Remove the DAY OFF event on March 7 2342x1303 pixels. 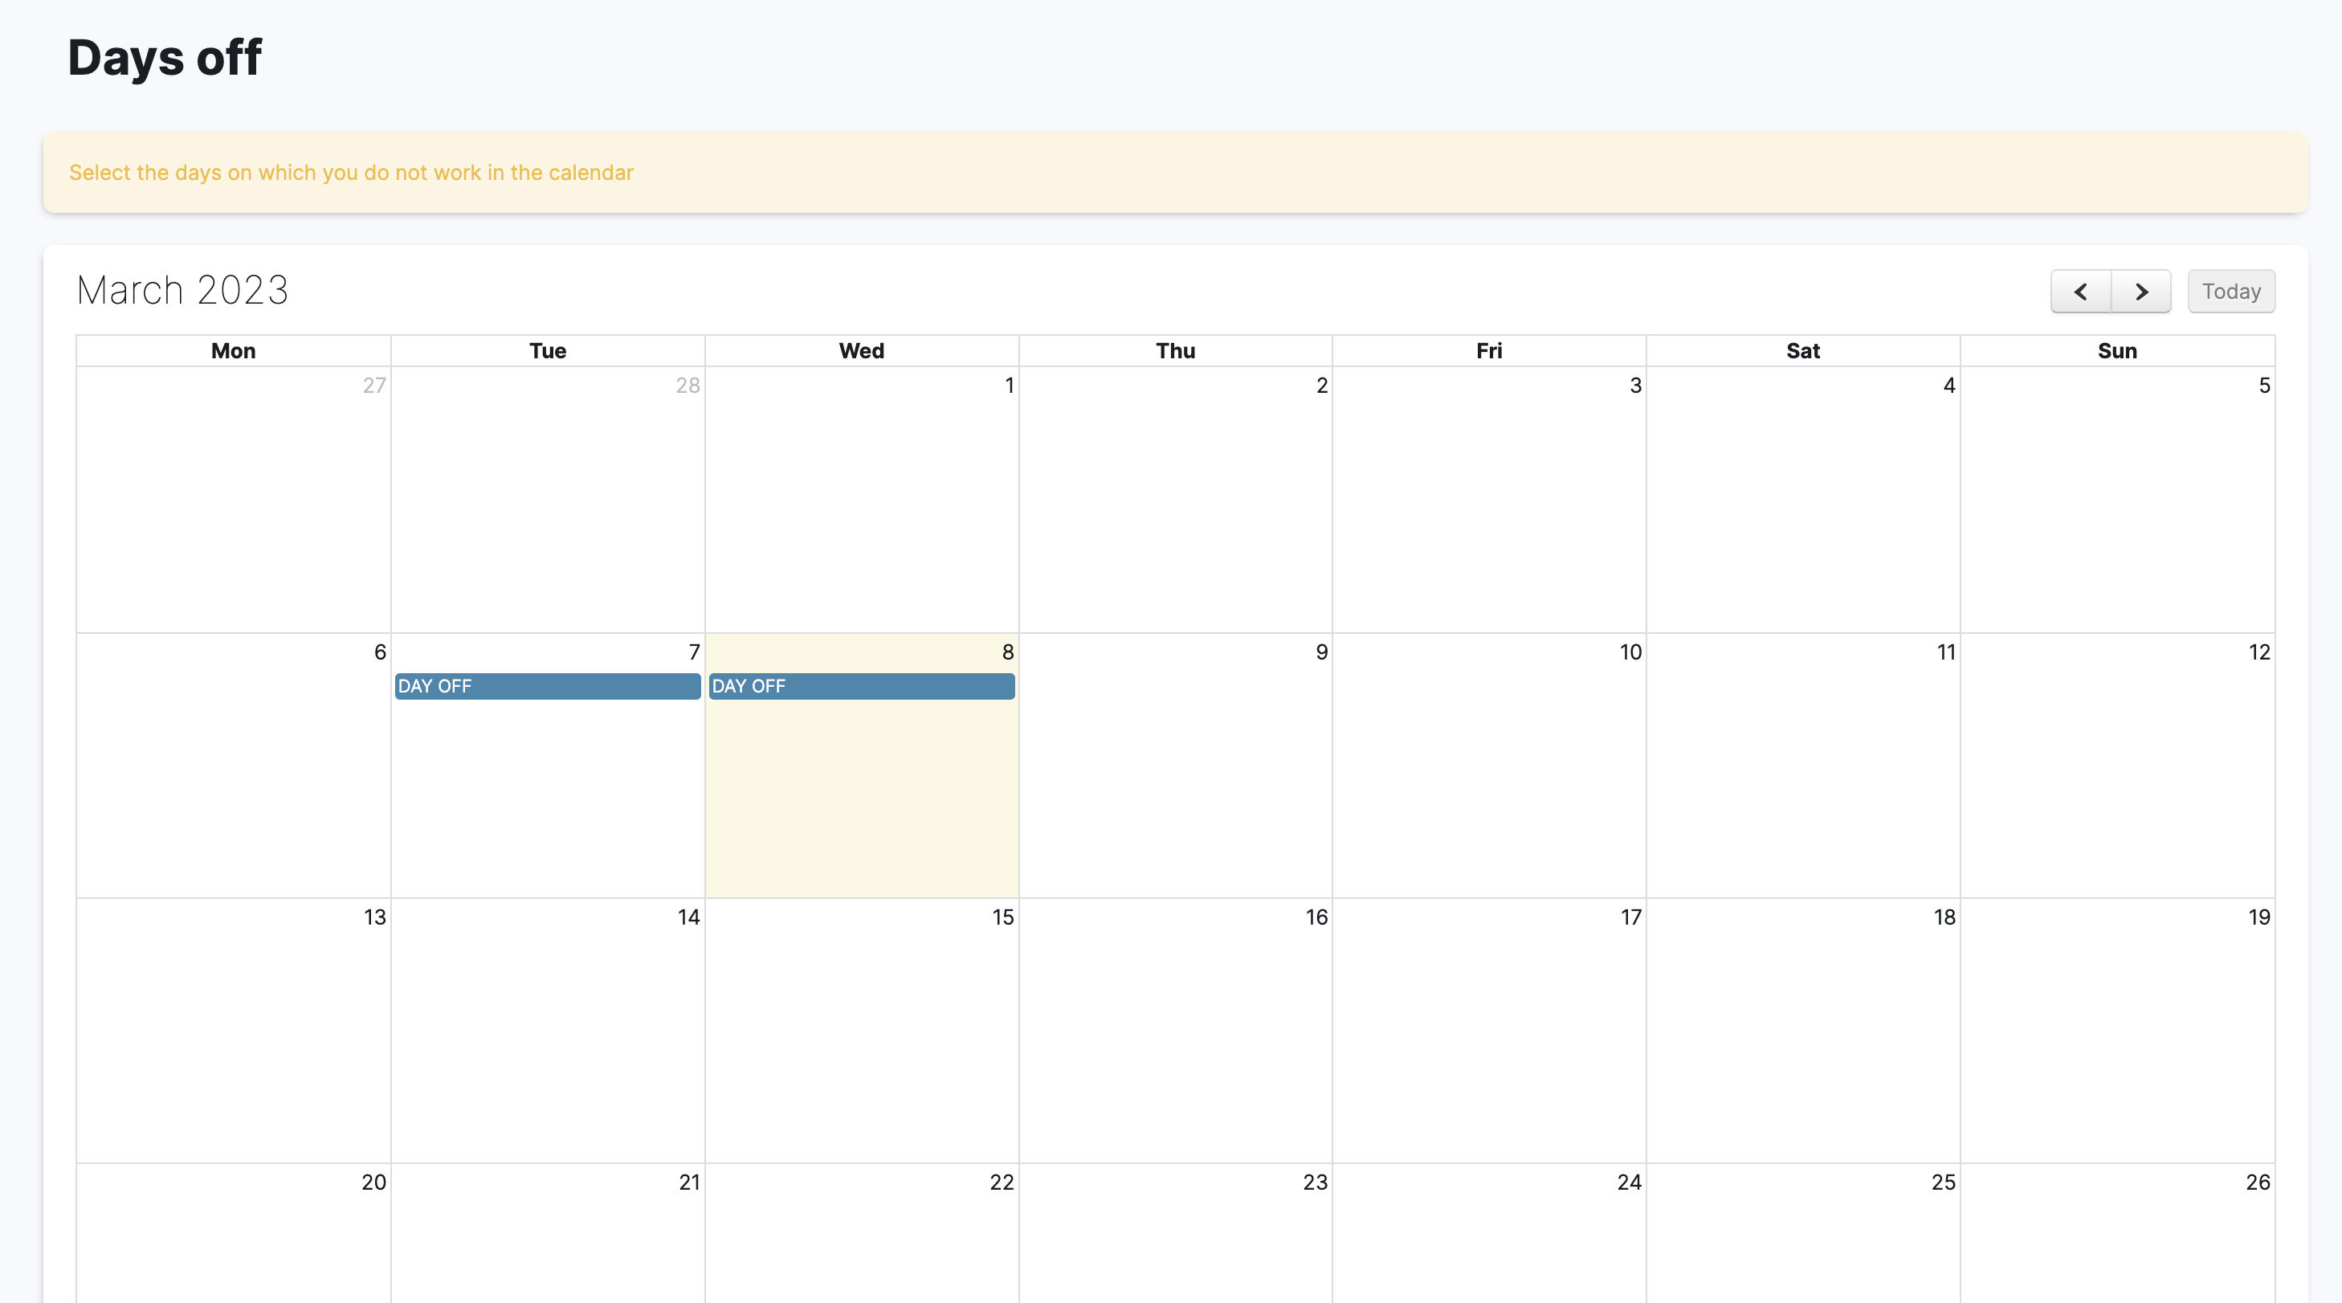tap(547, 685)
